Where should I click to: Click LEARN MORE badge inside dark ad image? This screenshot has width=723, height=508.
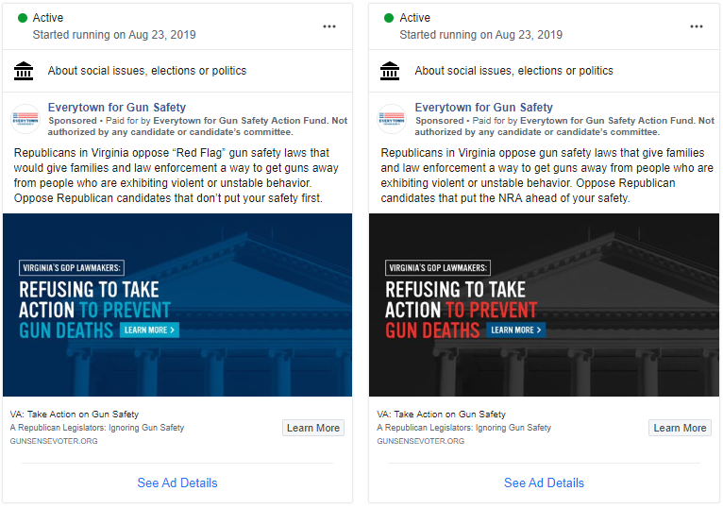coord(516,330)
